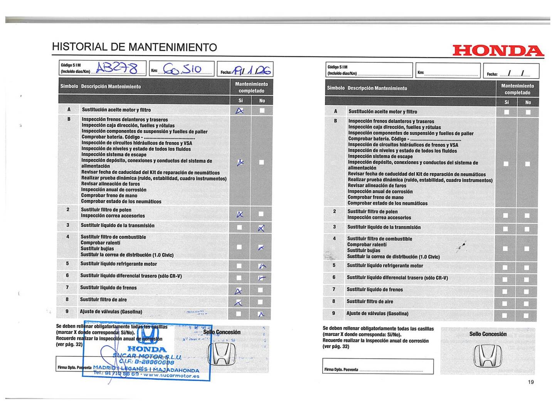This screenshot has height=416, width=555.
Task: Click the Sí checkbox for row B, right page
Action: click(x=506, y=164)
